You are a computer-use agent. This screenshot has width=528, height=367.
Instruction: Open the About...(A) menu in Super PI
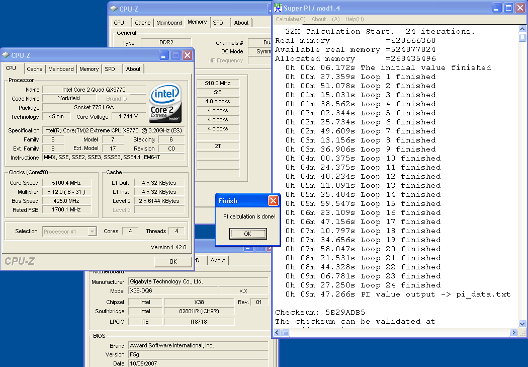tap(325, 19)
